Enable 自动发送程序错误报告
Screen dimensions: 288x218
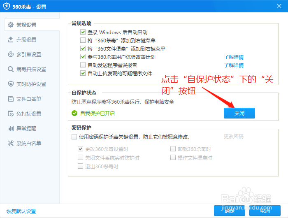(x=83, y=65)
